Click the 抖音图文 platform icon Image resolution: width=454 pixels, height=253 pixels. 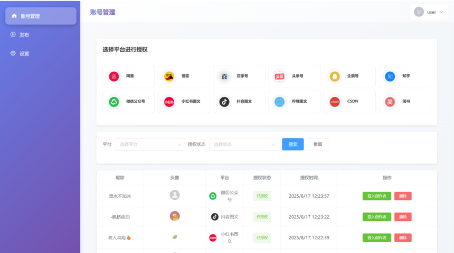coord(224,102)
